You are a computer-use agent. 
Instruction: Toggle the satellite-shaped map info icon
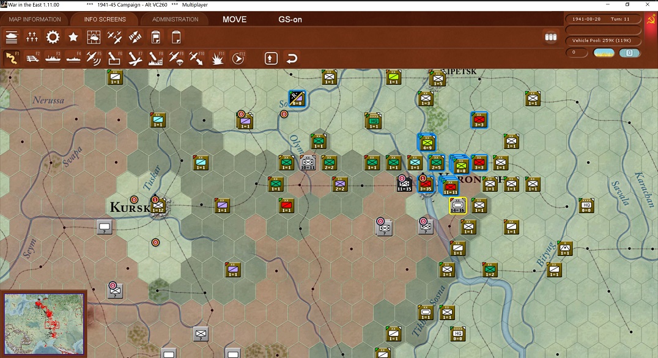click(x=135, y=37)
